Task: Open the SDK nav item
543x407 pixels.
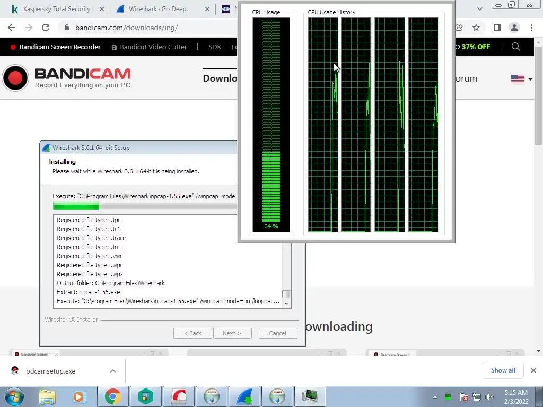Action: (x=215, y=47)
